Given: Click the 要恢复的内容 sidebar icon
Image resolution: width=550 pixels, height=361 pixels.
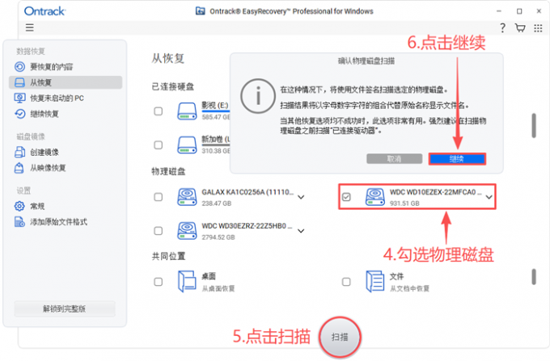Looking at the screenshot, I should tap(19, 66).
